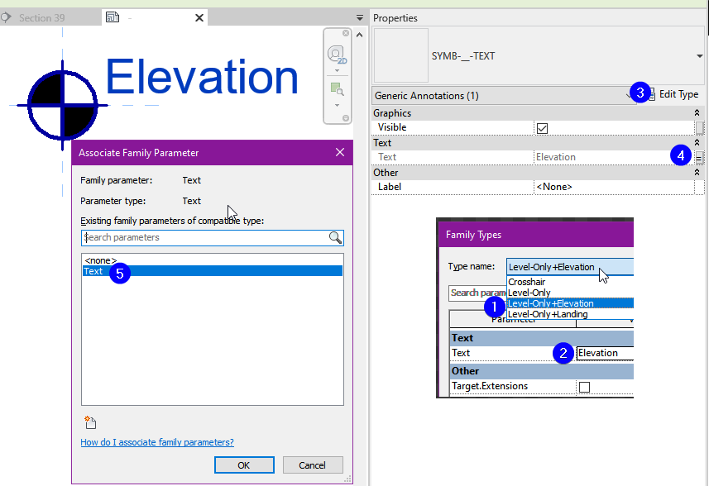Click Search parameters field in Family Types
This screenshot has height=486, width=709.
coord(477,293)
